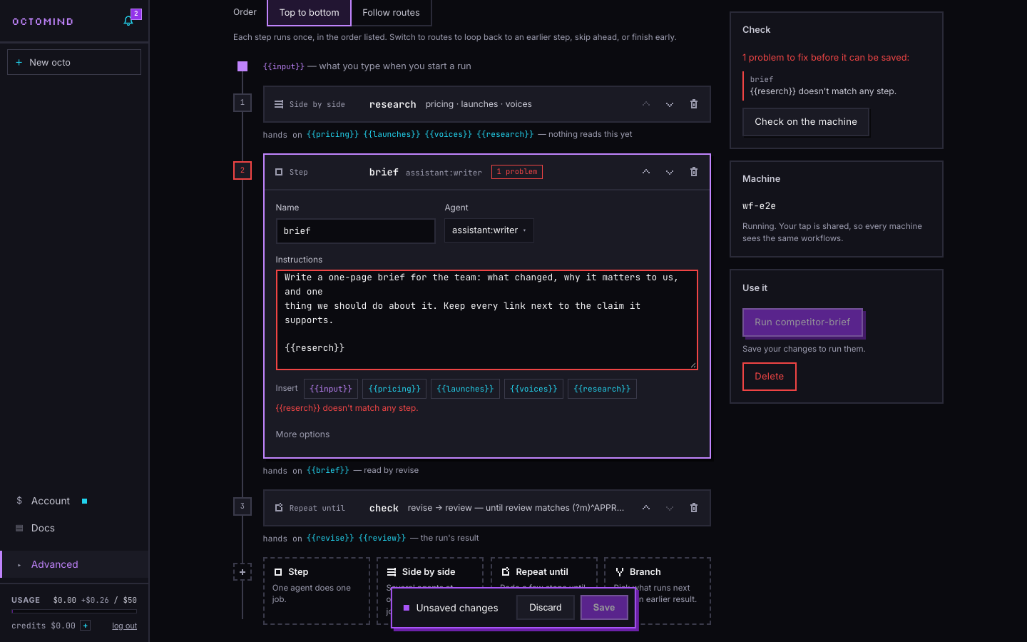Select step number 2 marker

[242, 170]
